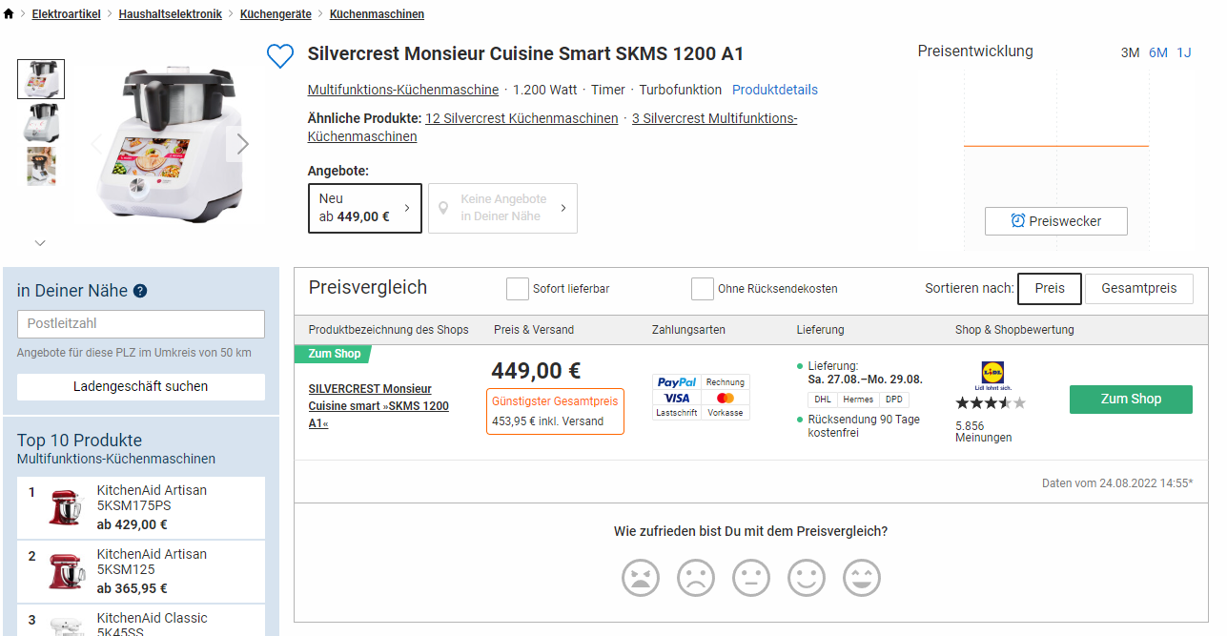Viewport: 1227px width, 636px height.
Task: Switch price history to 3M
Action: (1130, 52)
